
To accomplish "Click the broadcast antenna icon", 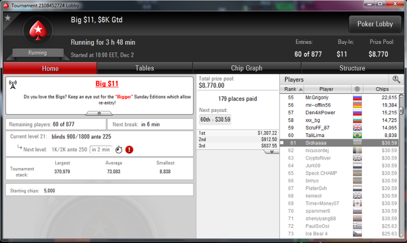I will (x=13, y=84).
